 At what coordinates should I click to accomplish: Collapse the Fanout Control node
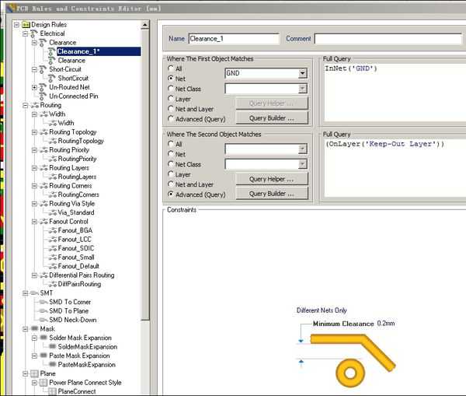coord(34,222)
